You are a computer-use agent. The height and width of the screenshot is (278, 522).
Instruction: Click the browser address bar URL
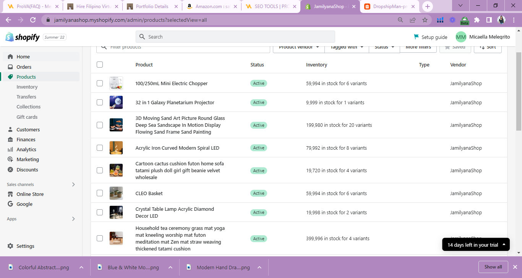click(x=130, y=20)
